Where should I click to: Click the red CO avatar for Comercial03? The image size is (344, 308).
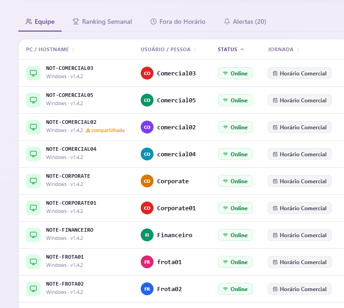[147, 73]
